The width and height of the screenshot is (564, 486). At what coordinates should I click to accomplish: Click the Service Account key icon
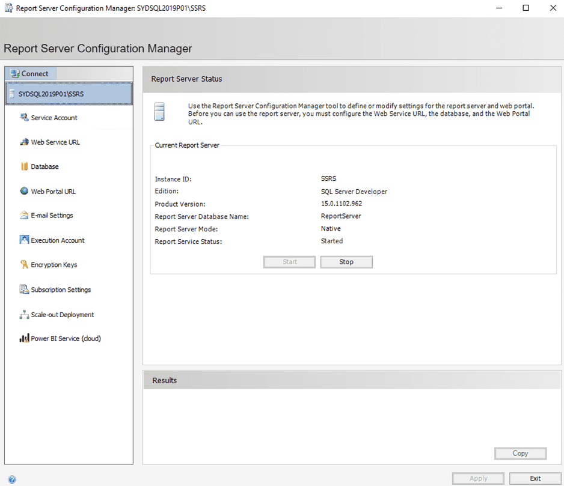24,118
